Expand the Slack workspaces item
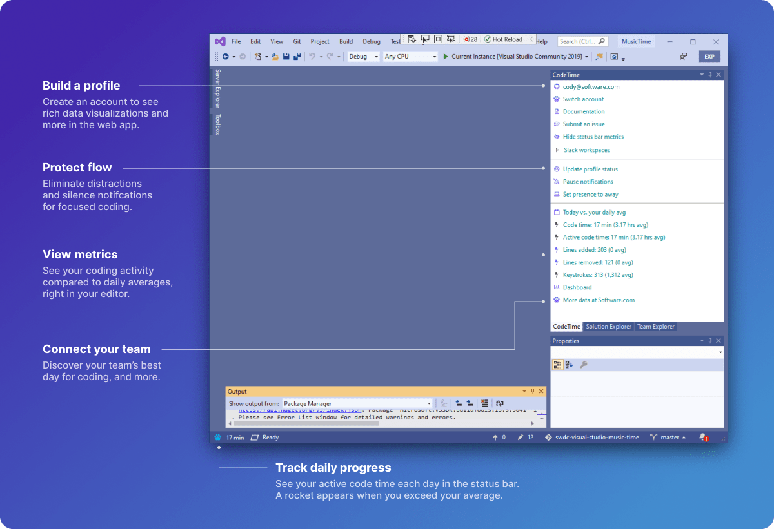This screenshot has width=774, height=529. click(x=557, y=150)
